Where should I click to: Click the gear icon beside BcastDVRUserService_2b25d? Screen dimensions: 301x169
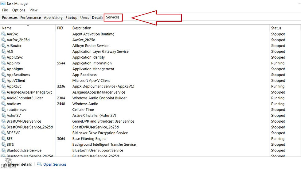pyautogui.click(x=4, y=127)
